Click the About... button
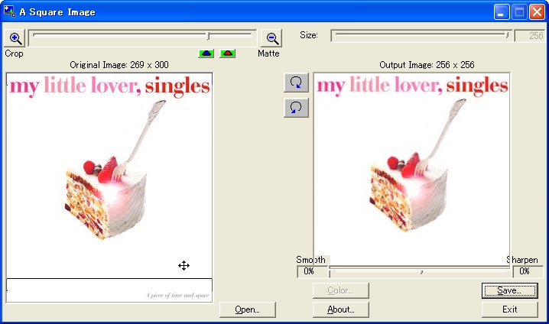Screen dimensions: 549x324 click(341, 309)
